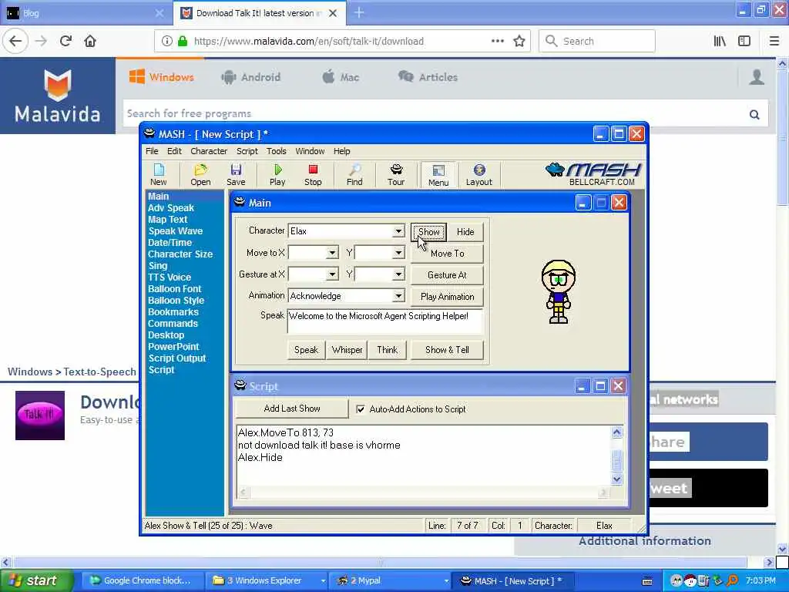789x592 pixels.
Task: Open the Character menu
Action: (x=209, y=151)
